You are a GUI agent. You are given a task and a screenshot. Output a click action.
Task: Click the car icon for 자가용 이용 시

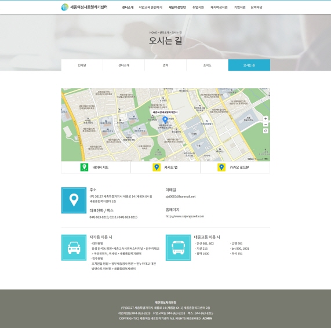point(74,247)
